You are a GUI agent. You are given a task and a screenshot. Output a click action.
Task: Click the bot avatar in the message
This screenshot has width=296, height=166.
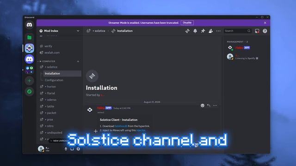(90, 110)
